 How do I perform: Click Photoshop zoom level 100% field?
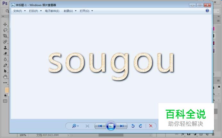23,135
